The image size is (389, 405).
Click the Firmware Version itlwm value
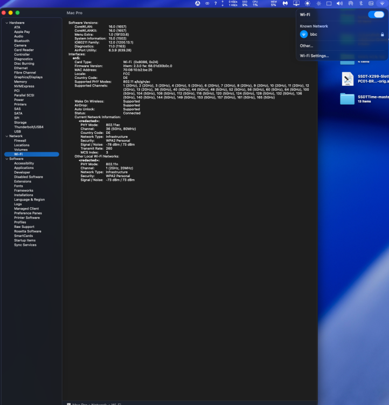148,66
